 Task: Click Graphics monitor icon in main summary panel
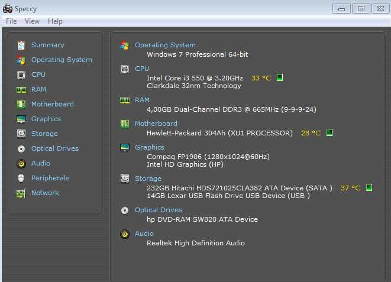[125, 147]
